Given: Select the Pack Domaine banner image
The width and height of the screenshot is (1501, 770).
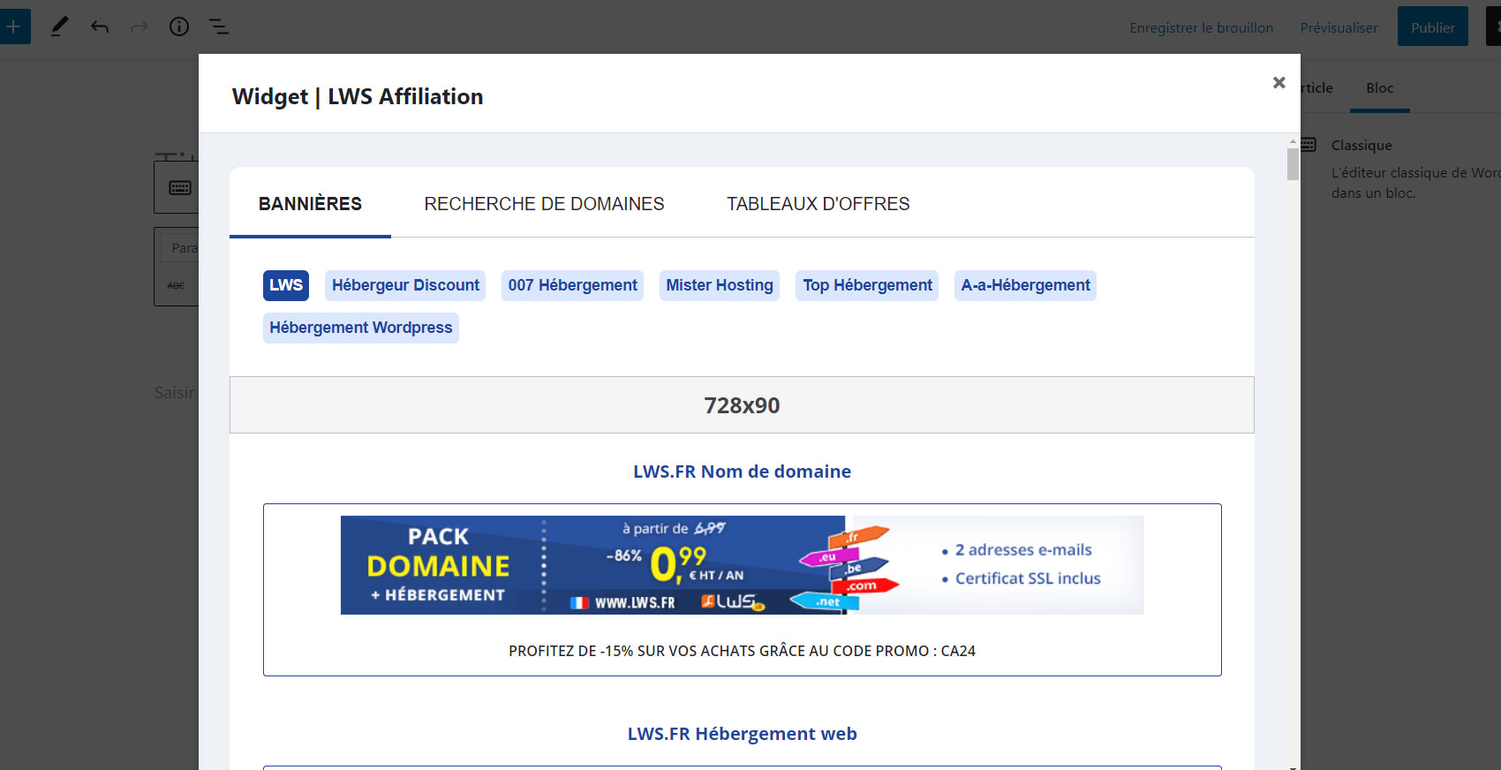Looking at the screenshot, I should [743, 565].
